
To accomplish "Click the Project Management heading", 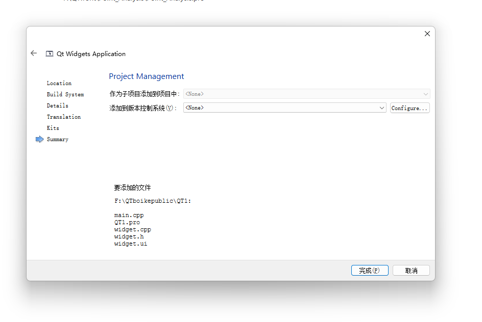I will click(147, 76).
